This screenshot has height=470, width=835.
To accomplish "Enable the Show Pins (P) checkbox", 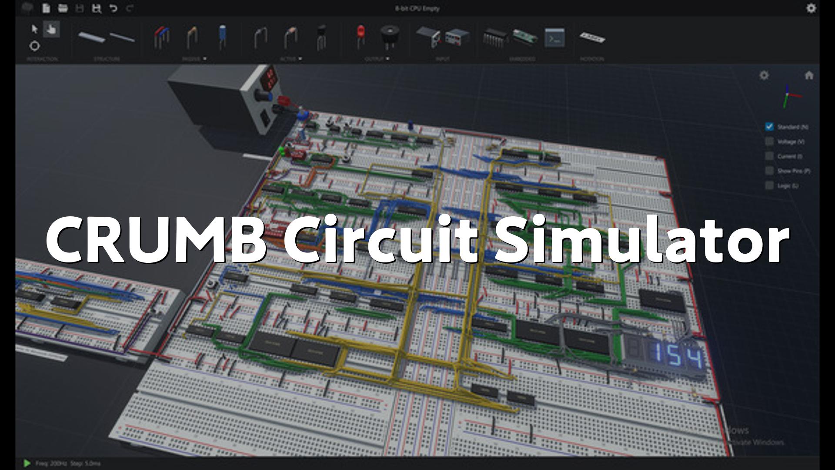I will 769,171.
